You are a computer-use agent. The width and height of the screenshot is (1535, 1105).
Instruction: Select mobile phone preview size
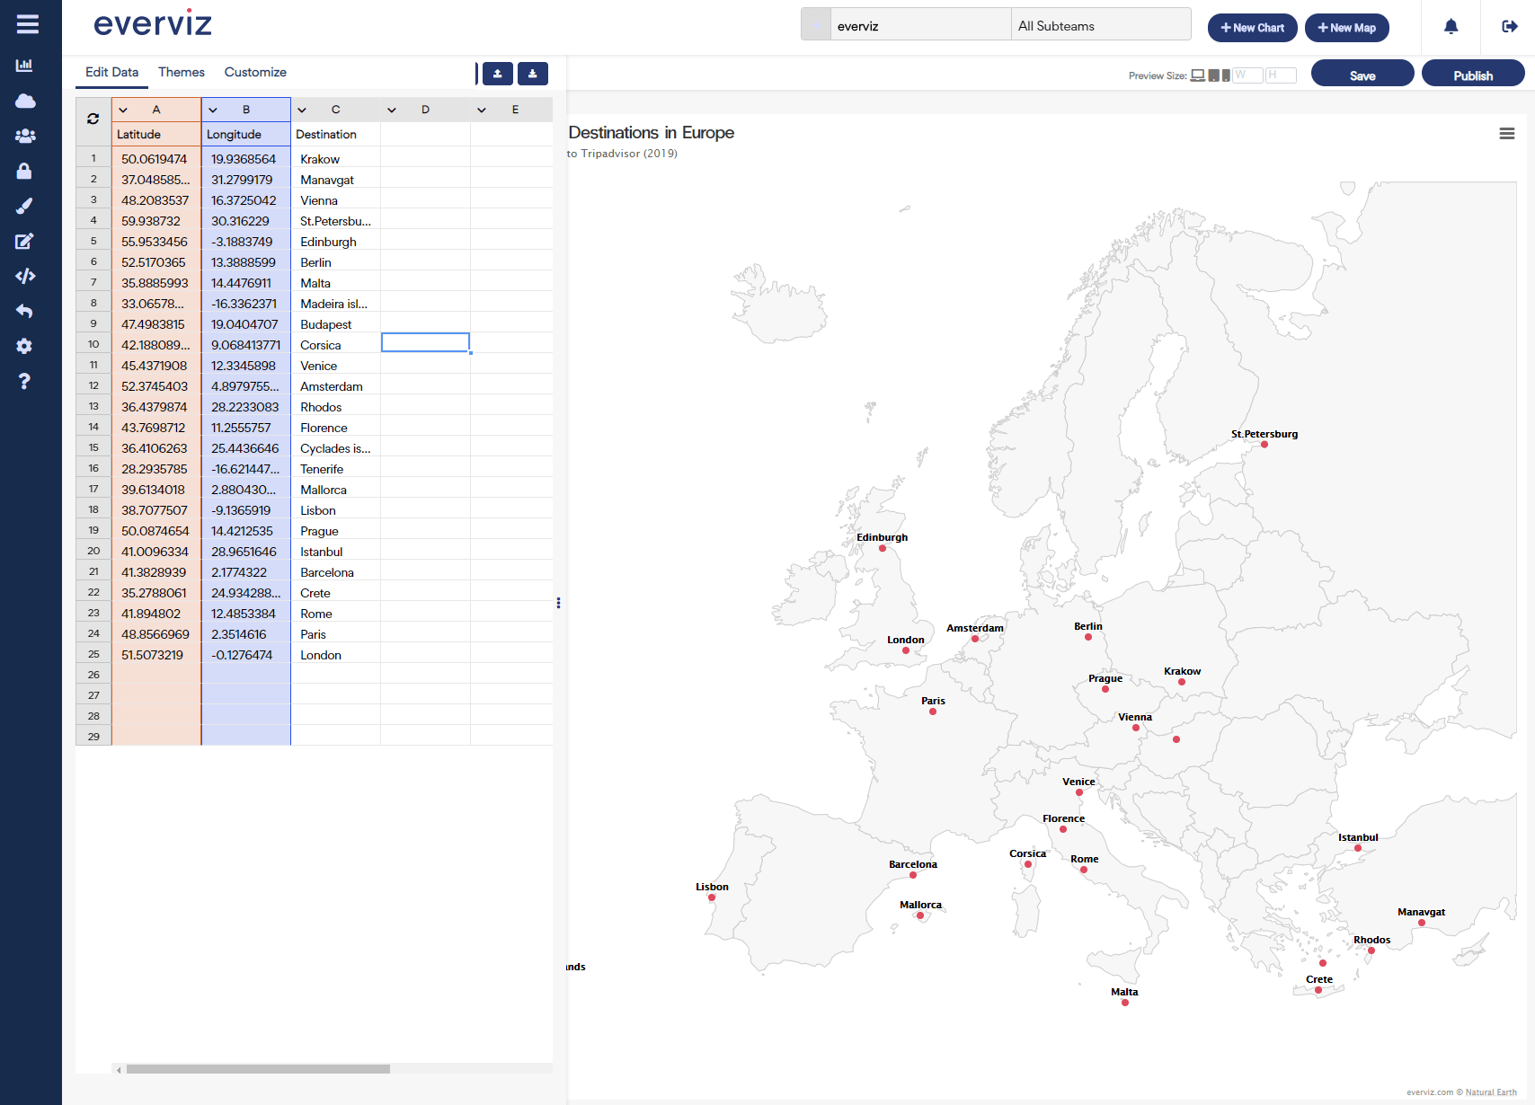point(1226,75)
